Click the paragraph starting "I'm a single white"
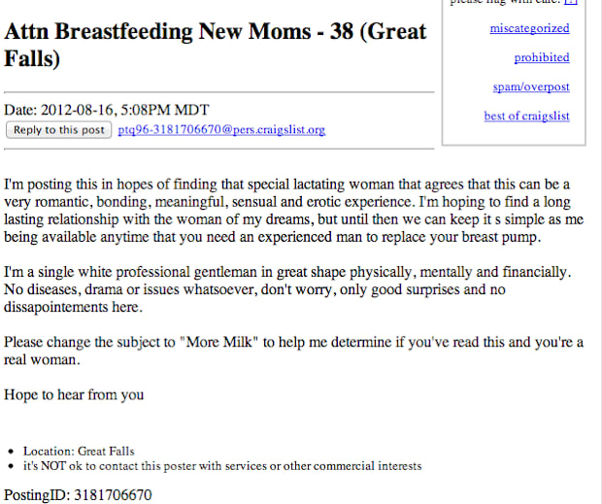This screenshot has height=504, width=602. click(287, 289)
